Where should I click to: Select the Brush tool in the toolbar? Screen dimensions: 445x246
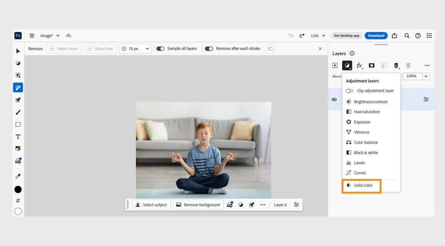(18, 112)
